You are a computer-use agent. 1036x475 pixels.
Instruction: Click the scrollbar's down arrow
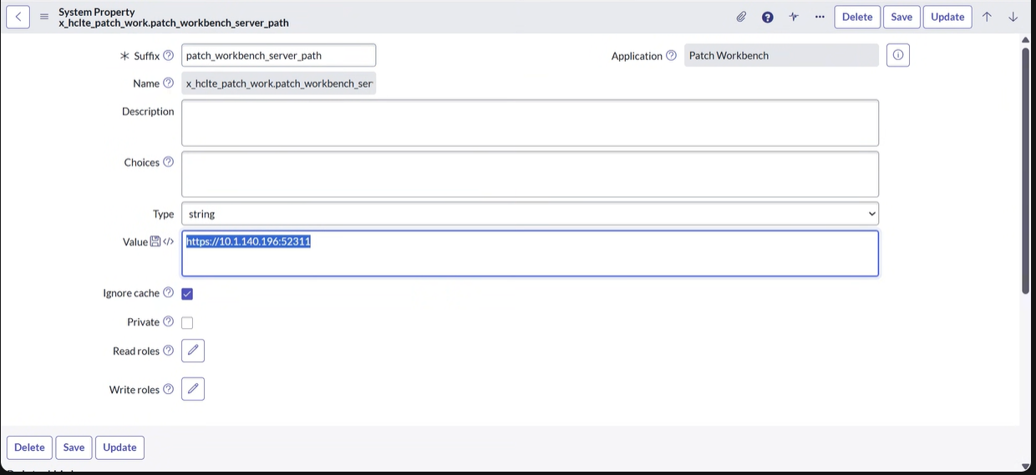pos(1026,466)
